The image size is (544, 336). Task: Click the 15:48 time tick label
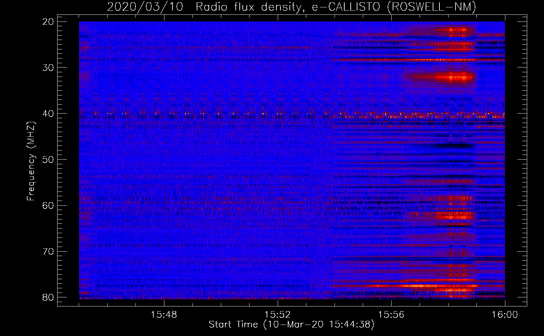pos(164,314)
